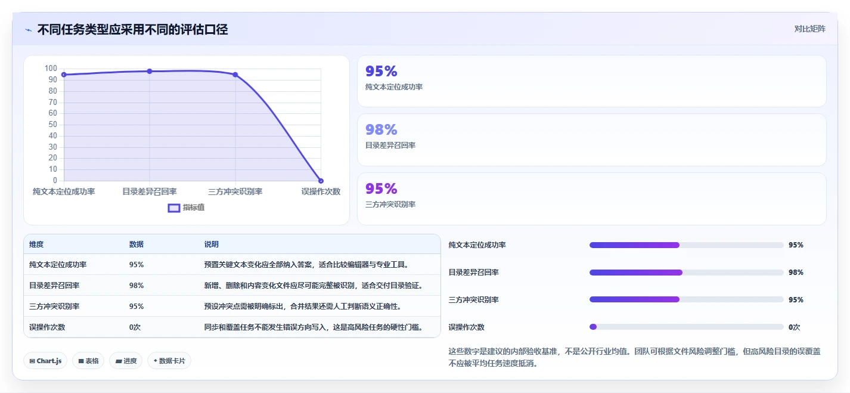Screen dimensions: 850x393
Task: Select the 95% 纯文本定位成功率 stat card
Action: [x=591, y=81]
